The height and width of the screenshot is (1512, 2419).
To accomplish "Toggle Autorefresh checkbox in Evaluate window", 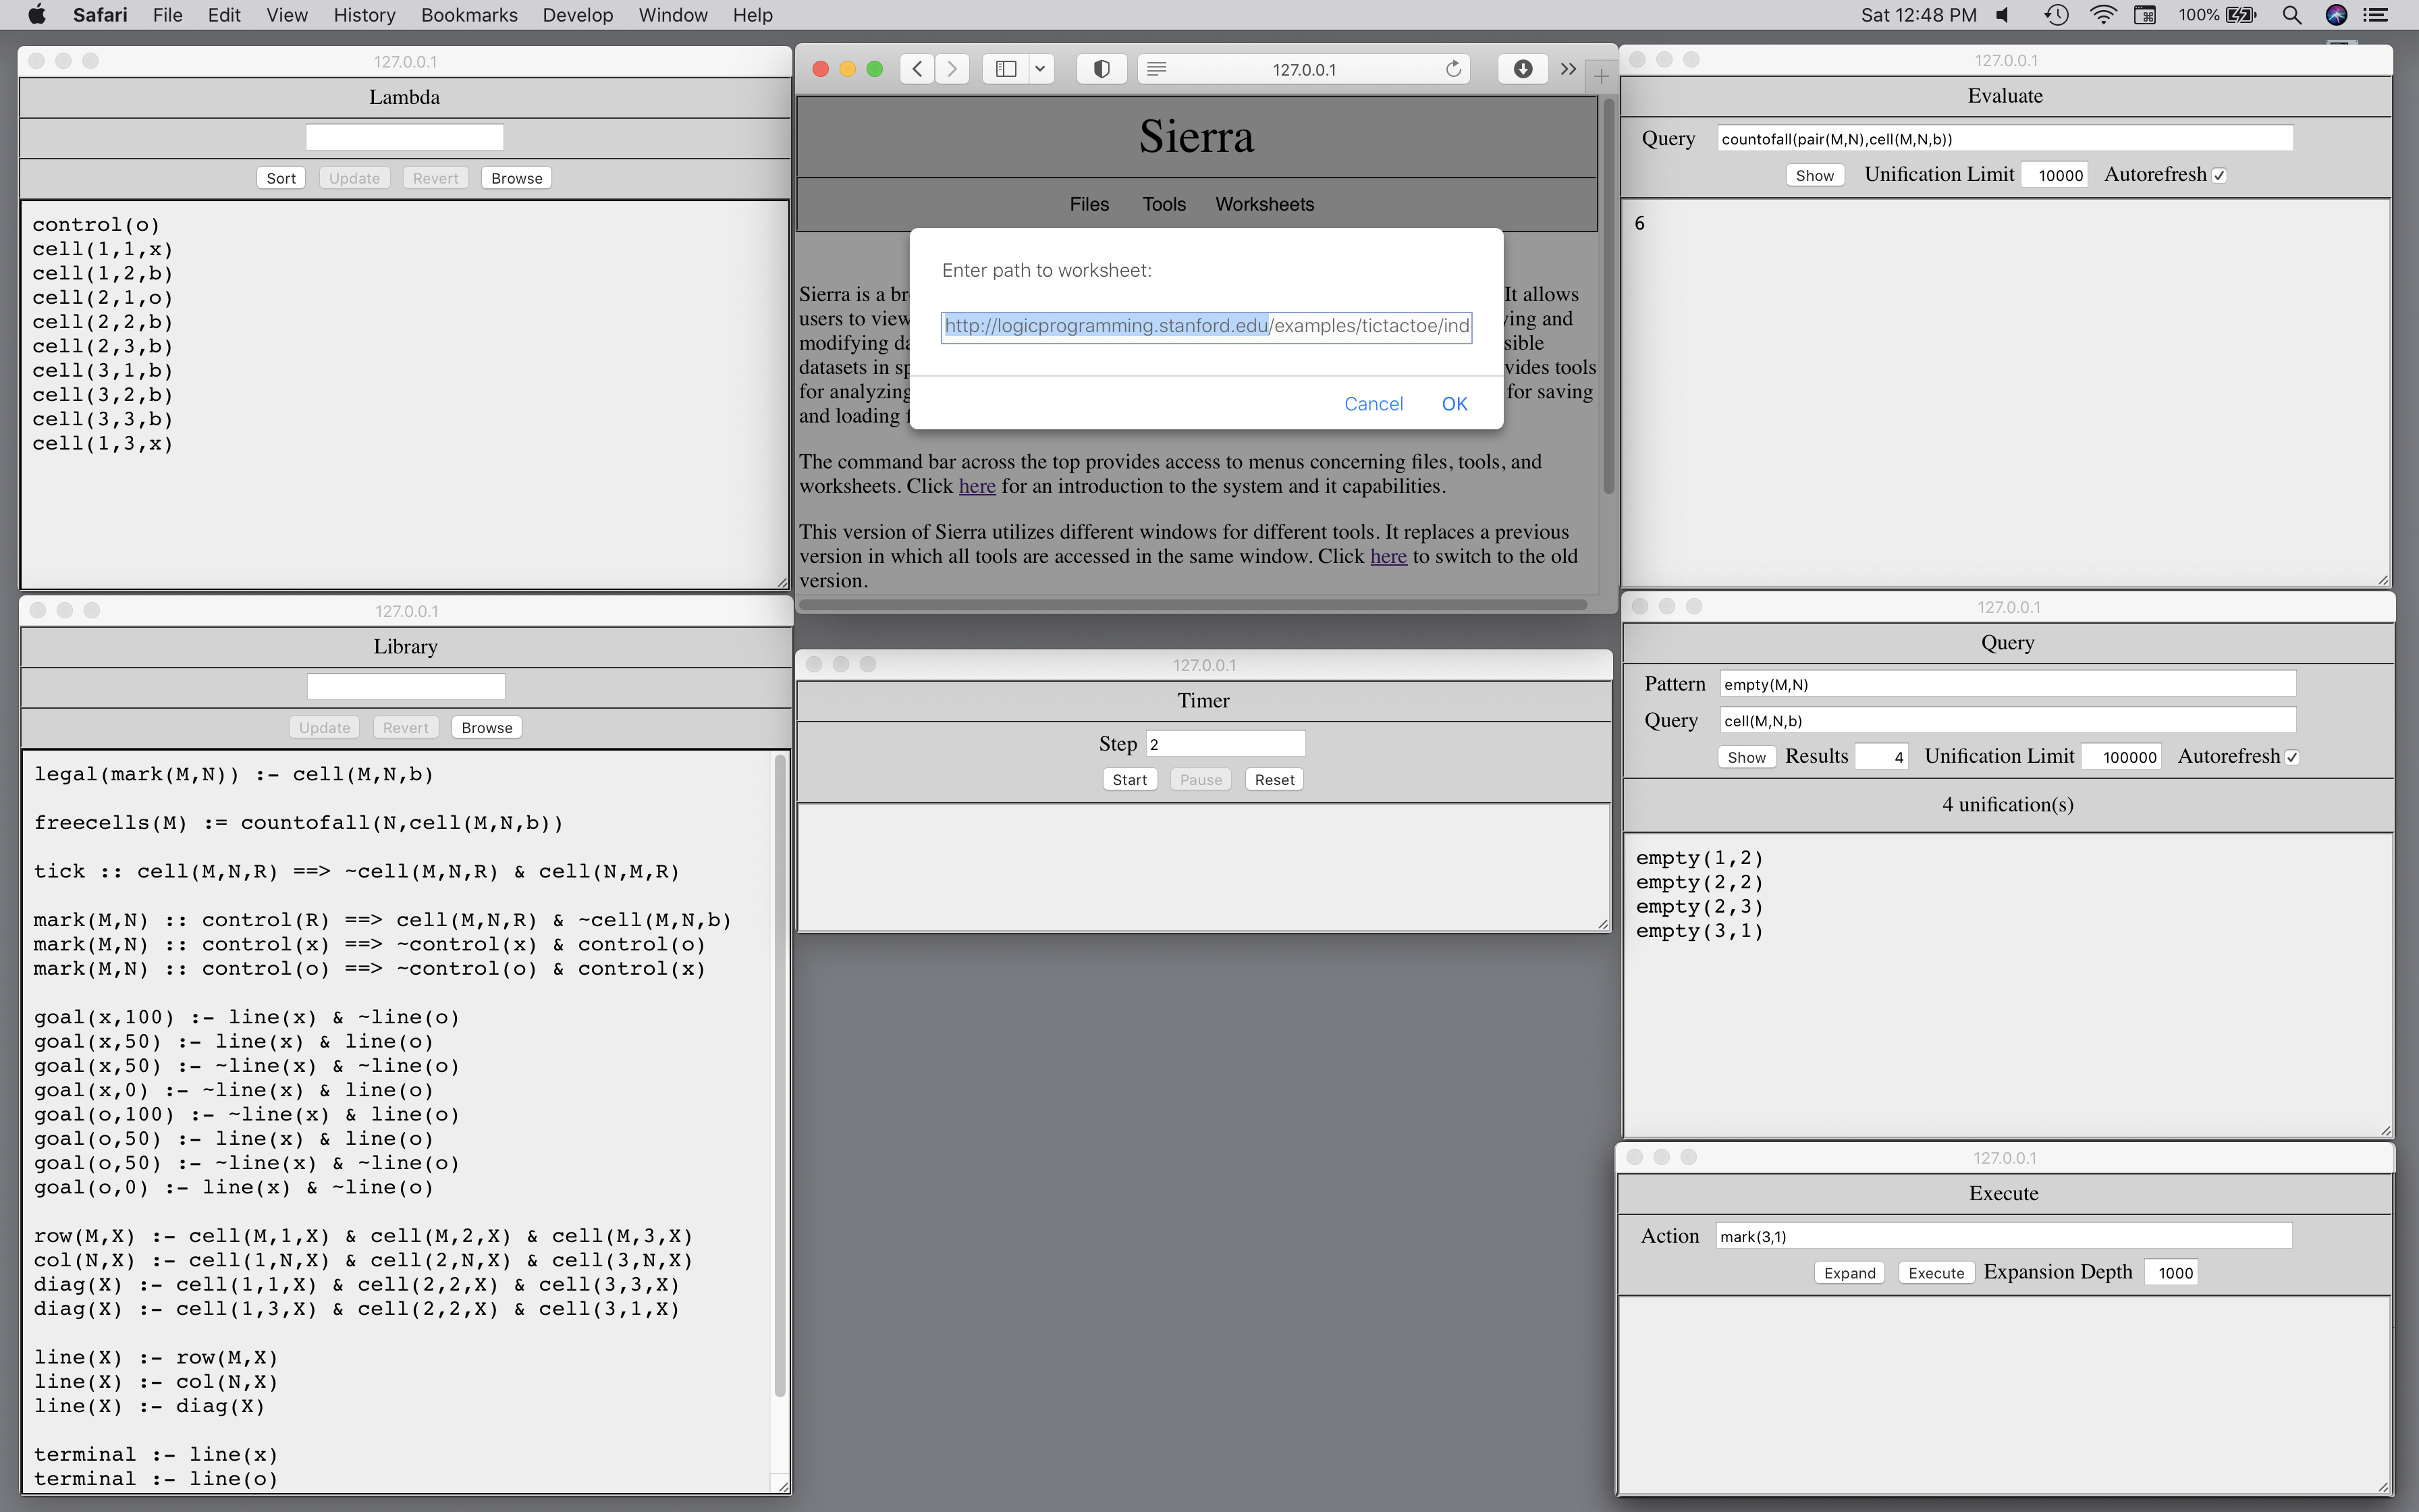I will click(x=2219, y=176).
